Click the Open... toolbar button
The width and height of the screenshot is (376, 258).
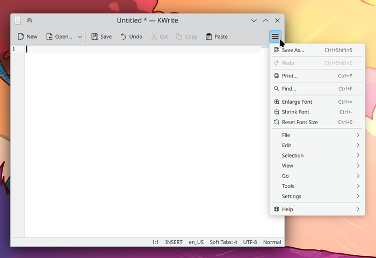(x=59, y=37)
